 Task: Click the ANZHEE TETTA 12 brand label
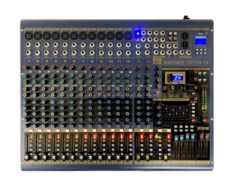point(186,63)
